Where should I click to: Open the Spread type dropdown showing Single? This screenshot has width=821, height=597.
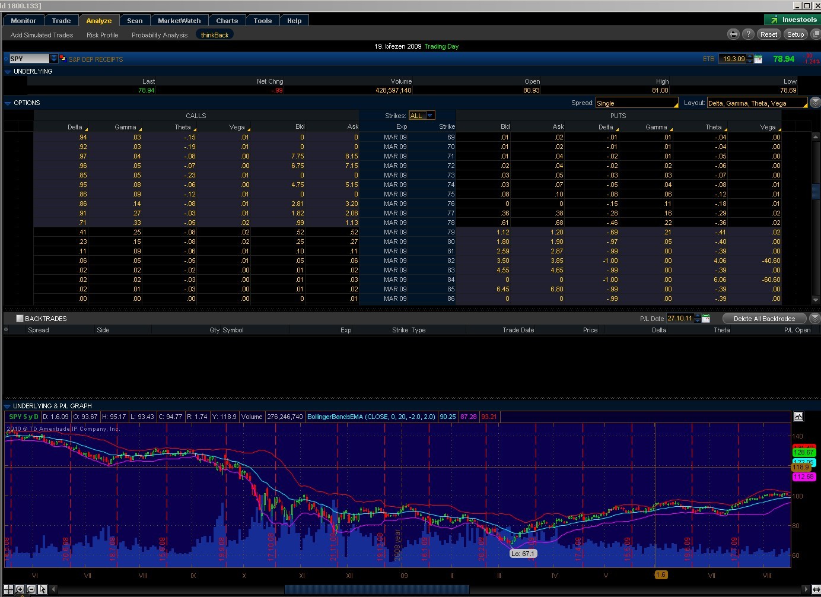point(637,103)
